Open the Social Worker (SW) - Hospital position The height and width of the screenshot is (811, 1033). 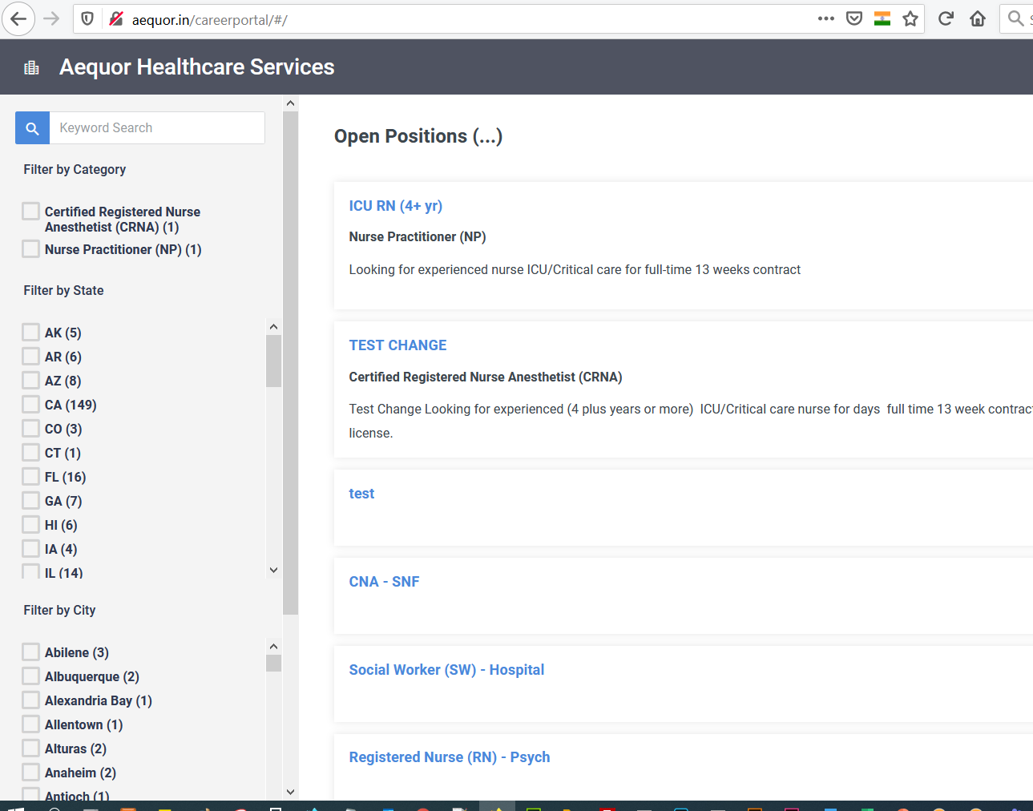[x=446, y=669]
